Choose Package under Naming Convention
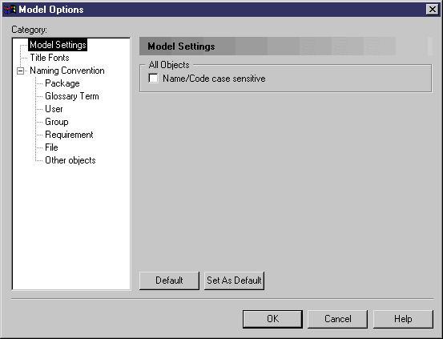Viewport: 443px width, 339px height. (62, 83)
